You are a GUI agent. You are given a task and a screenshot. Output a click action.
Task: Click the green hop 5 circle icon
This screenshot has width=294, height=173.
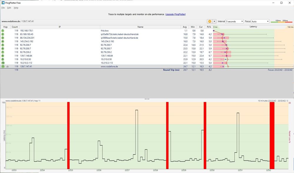coord(3,45)
